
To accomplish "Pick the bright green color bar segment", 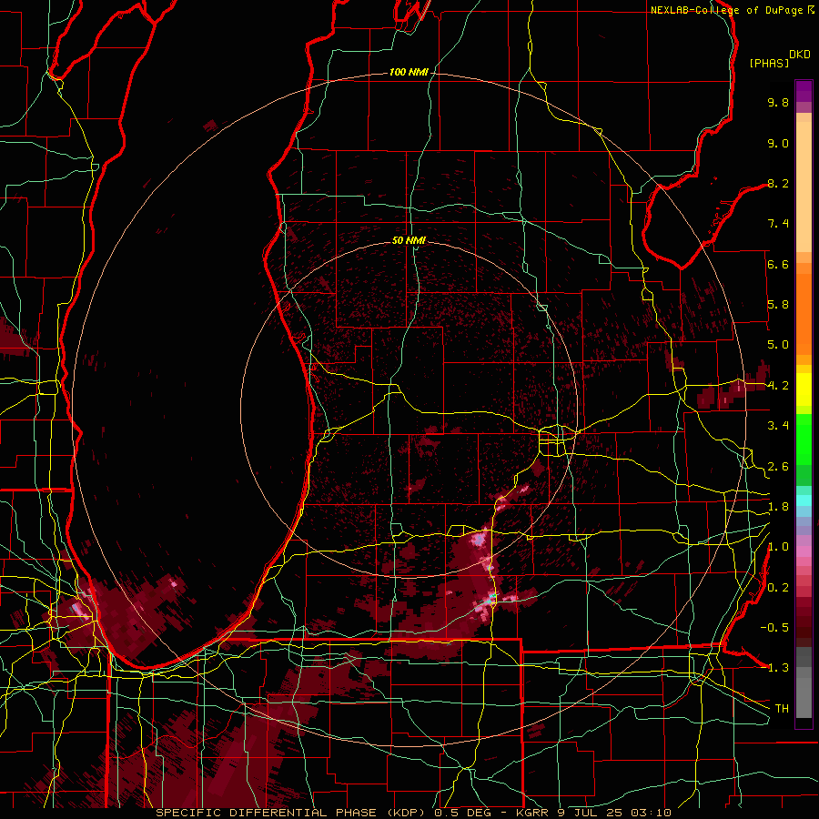I will tap(804, 439).
